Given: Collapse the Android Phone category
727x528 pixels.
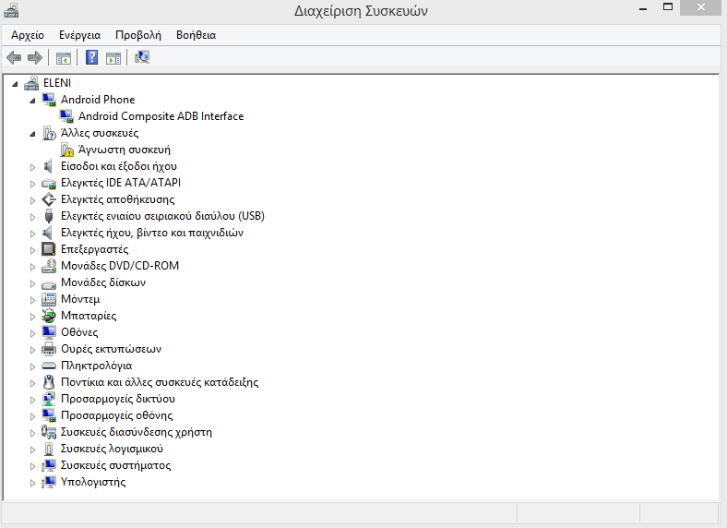Looking at the screenshot, I should 33,100.
